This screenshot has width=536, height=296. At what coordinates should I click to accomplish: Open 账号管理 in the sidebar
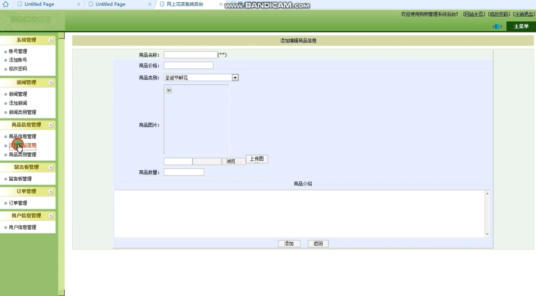pyautogui.click(x=18, y=51)
